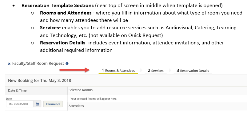251x115 pixels.
Task: Close the Faculty/Staff Room Request template
Action: (9, 64)
